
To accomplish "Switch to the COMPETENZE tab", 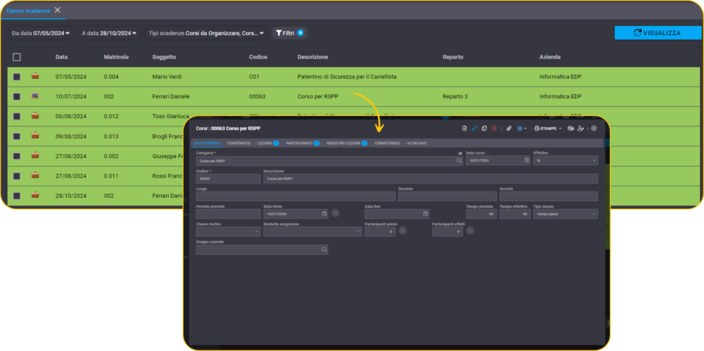I will (x=387, y=143).
